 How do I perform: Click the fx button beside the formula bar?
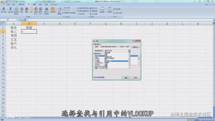26,20
